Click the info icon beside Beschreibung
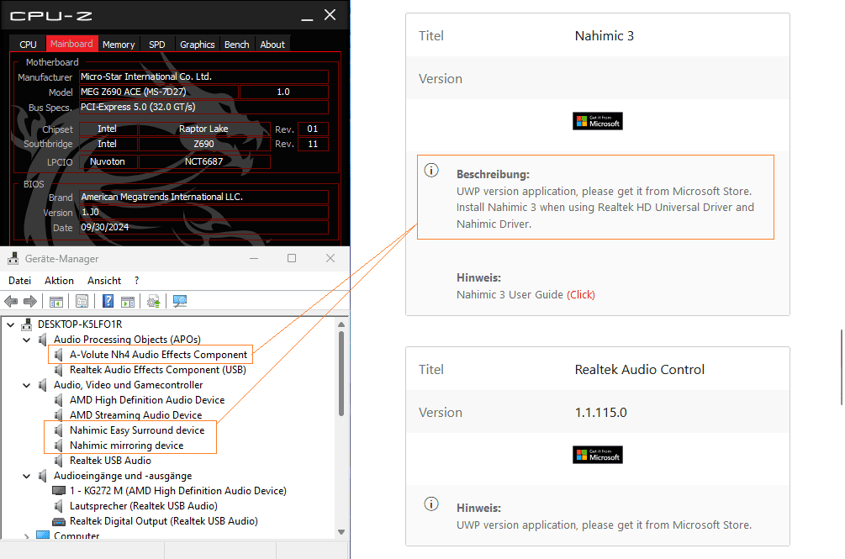The height and width of the screenshot is (559, 845). tap(431, 170)
